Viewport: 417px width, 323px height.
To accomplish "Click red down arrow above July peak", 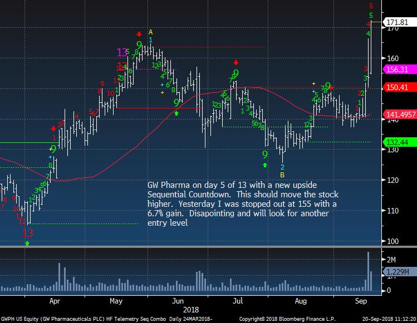I will (236, 62).
